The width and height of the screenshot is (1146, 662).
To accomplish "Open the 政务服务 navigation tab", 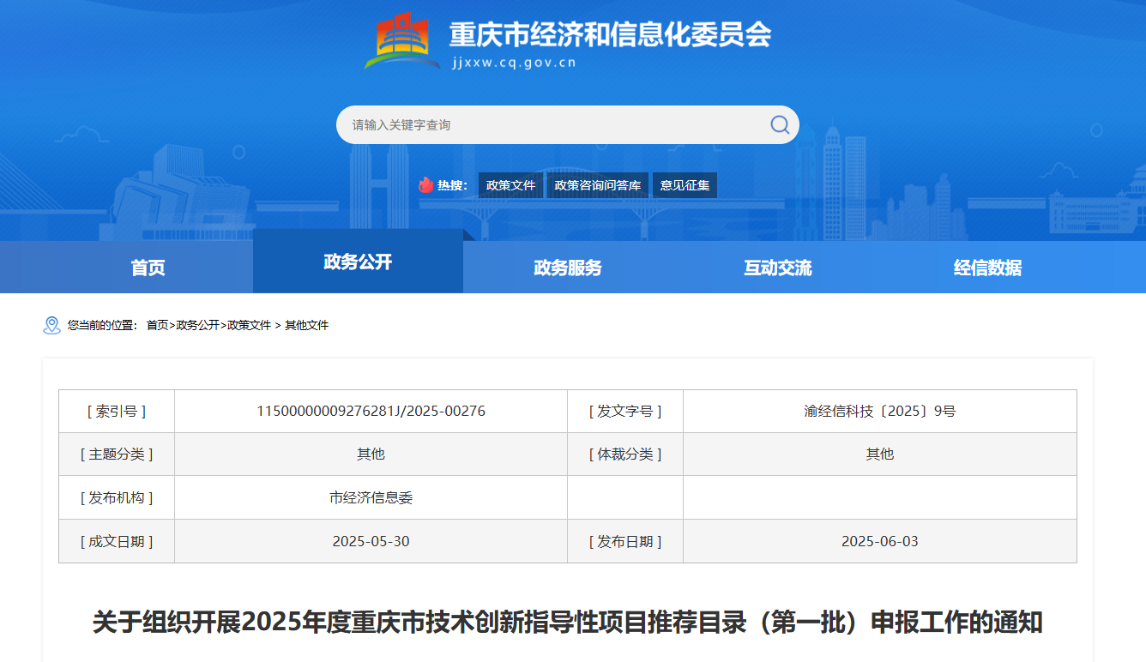I will pos(568,268).
